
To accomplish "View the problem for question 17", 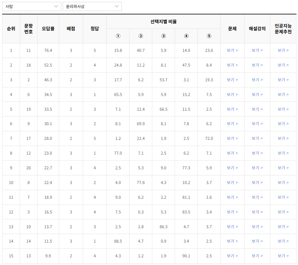I will click(232, 138).
